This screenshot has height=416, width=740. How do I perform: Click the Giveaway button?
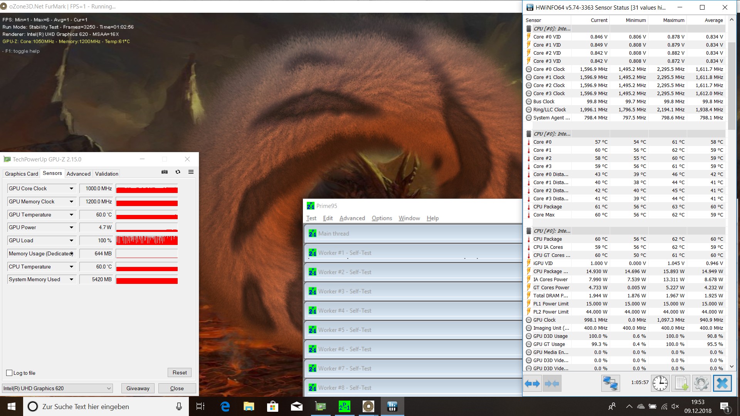[138, 388]
